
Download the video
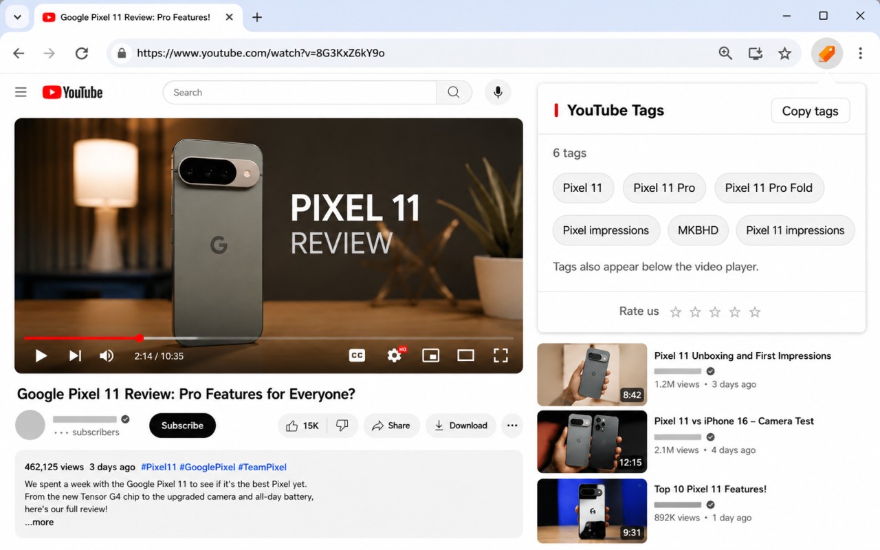tap(461, 426)
